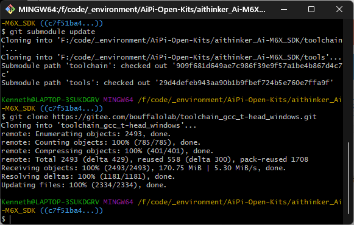
Task: Click "Submodule path 'toolchain': checked out" line
Action: click(172, 70)
